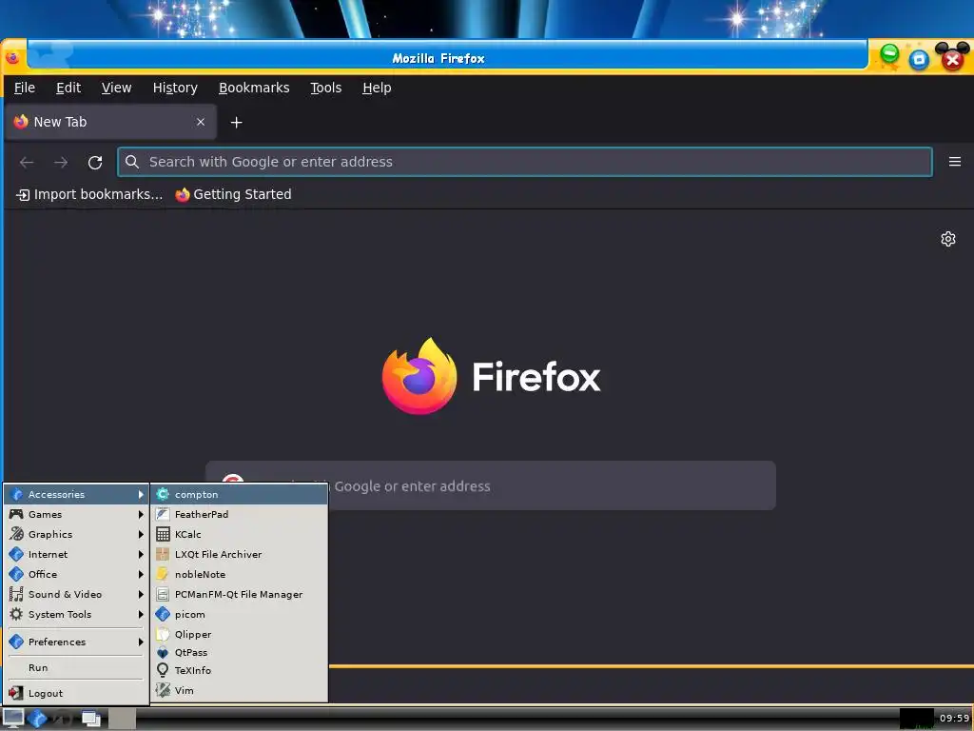The image size is (974, 731).
Task: Open the Getting Started bookmark
Action: [x=233, y=194]
